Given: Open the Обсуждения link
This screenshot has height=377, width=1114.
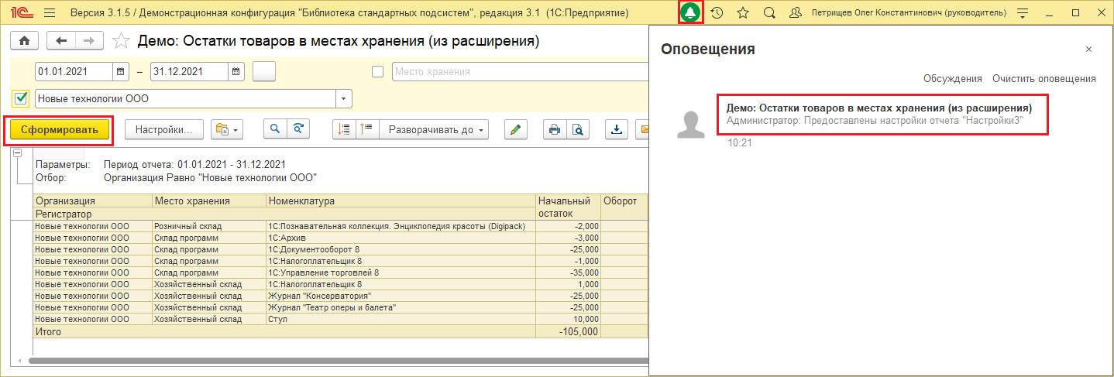Looking at the screenshot, I should [953, 79].
